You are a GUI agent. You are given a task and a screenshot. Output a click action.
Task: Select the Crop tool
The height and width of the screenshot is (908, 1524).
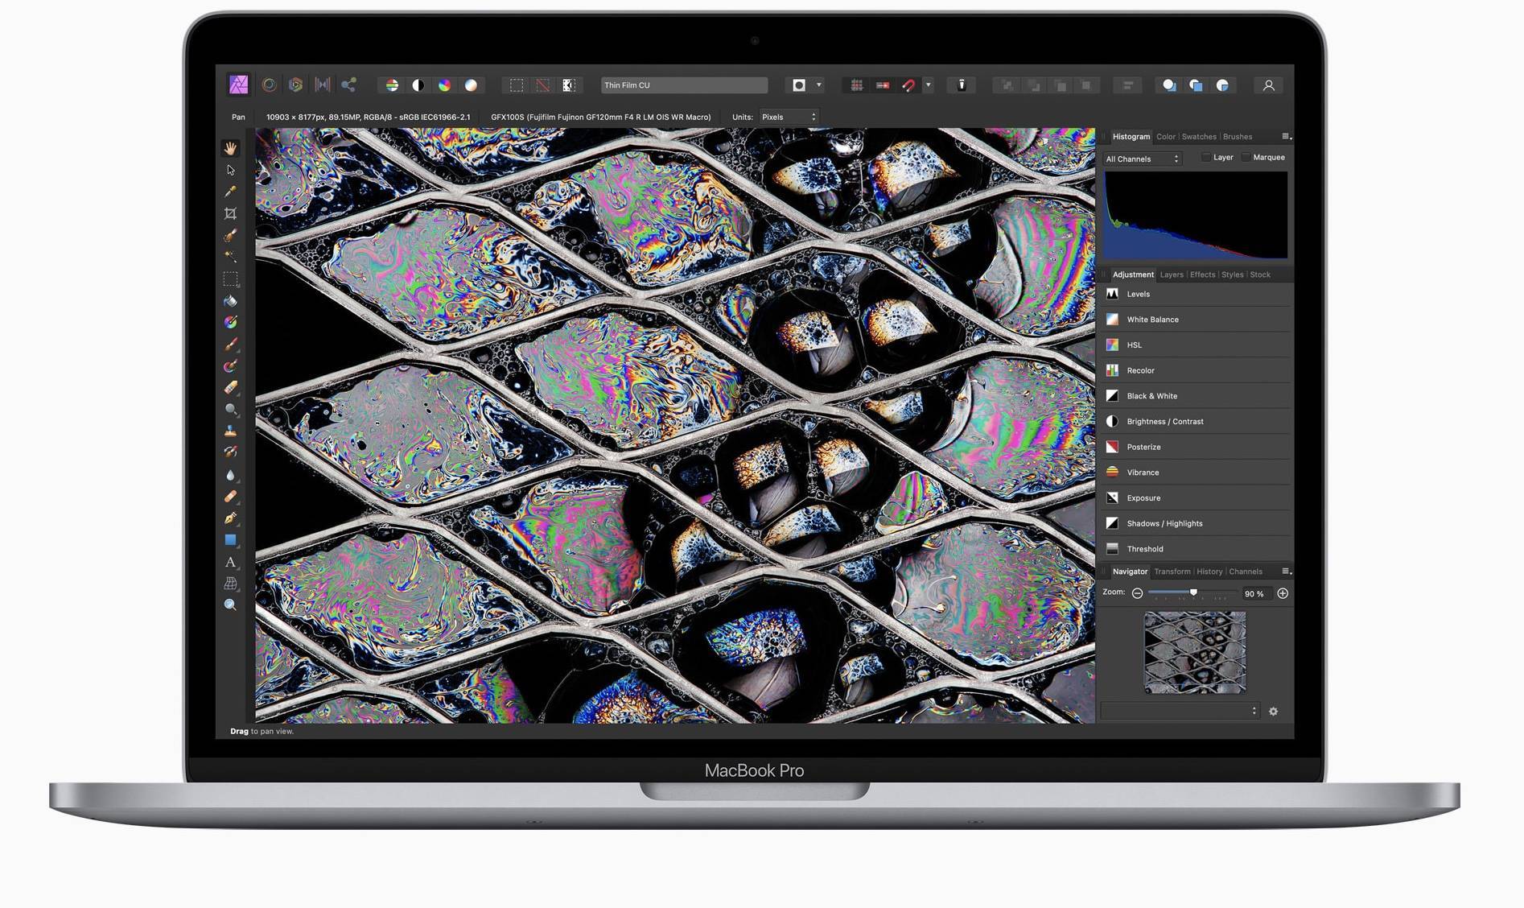(230, 213)
